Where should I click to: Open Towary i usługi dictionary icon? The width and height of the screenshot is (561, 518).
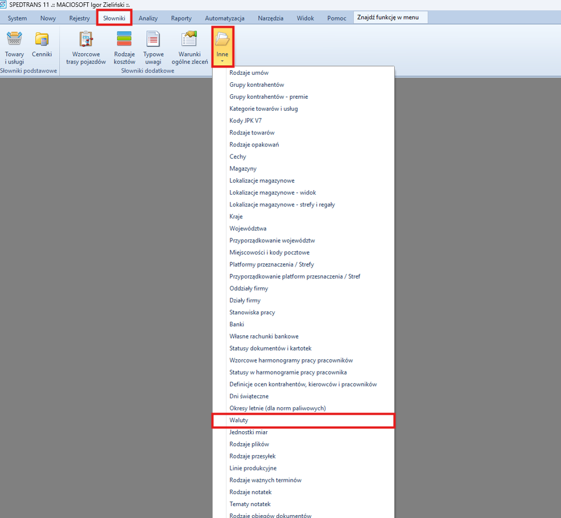[14, 40]
